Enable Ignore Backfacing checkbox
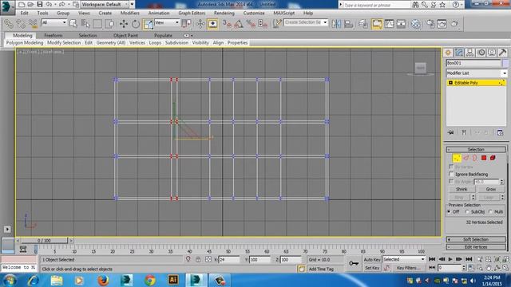511x287 pixels. pos(451,174)
